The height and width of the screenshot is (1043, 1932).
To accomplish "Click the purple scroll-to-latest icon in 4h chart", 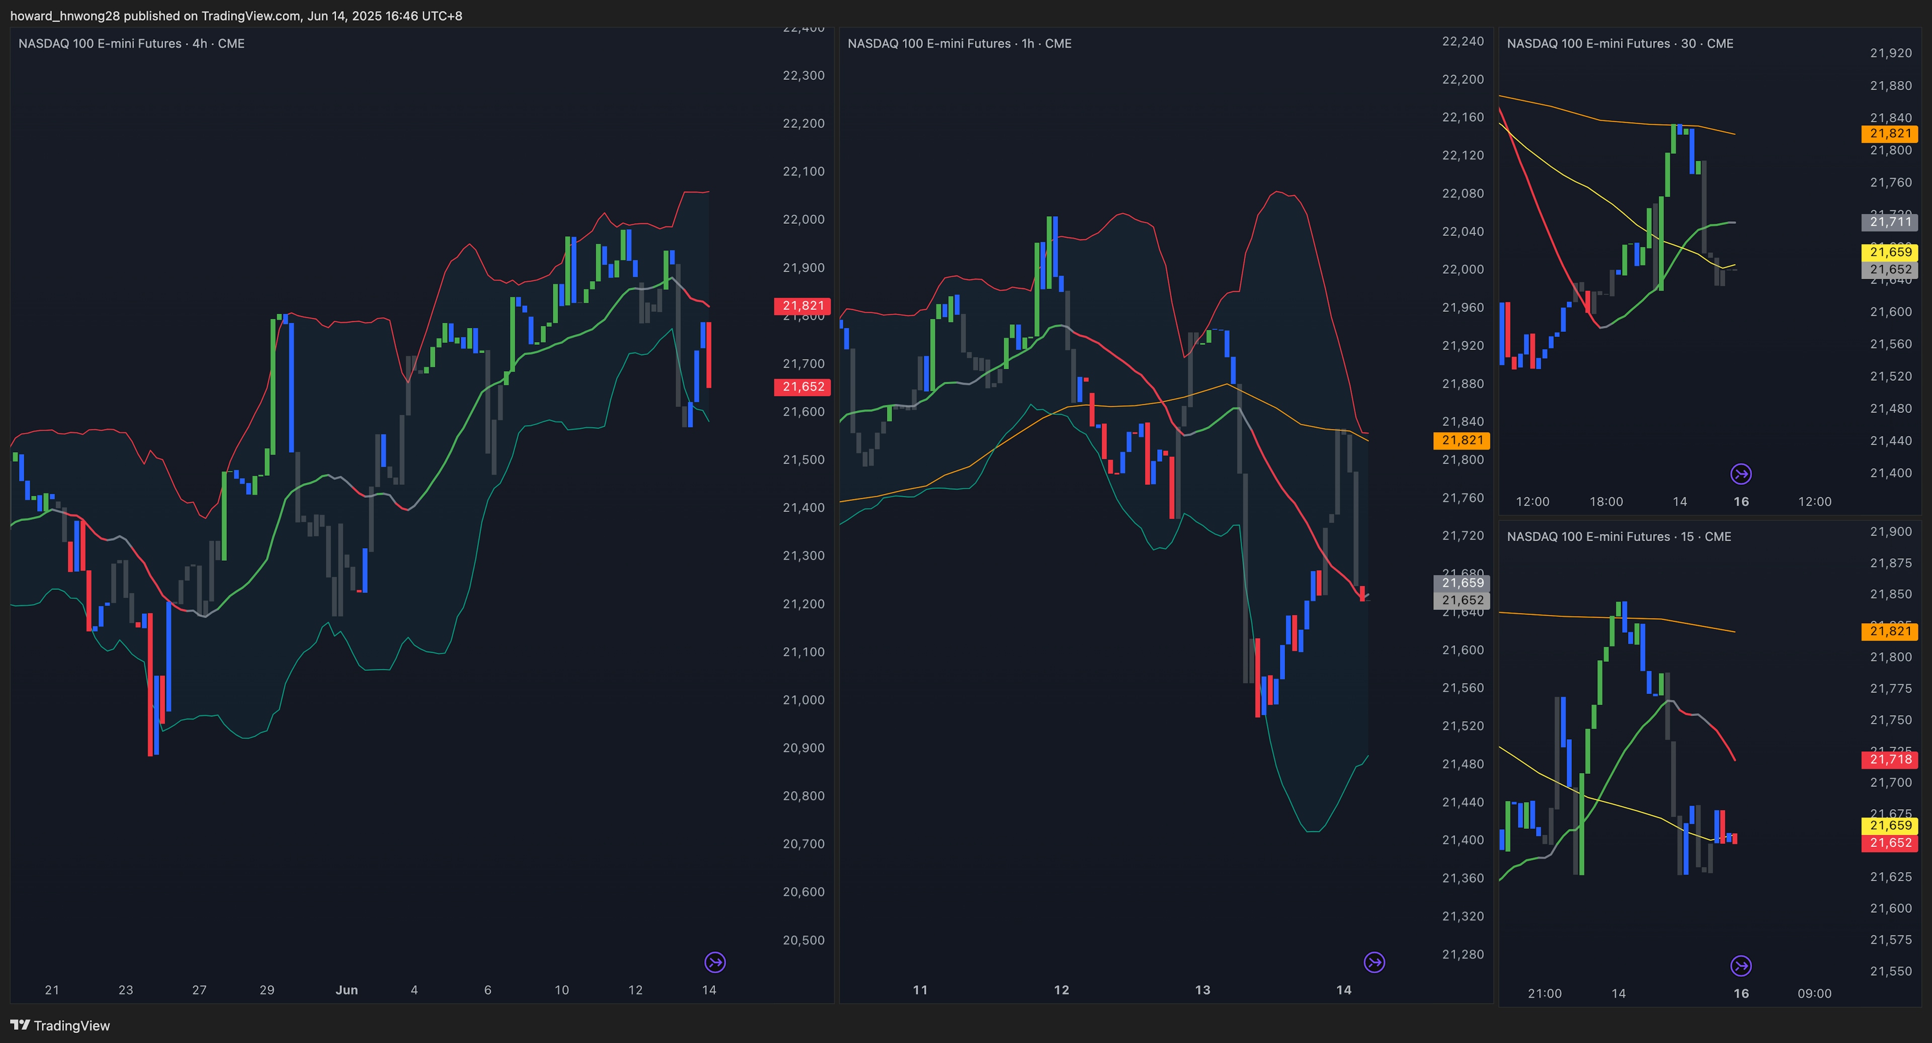I will click(x=715, y=962).
